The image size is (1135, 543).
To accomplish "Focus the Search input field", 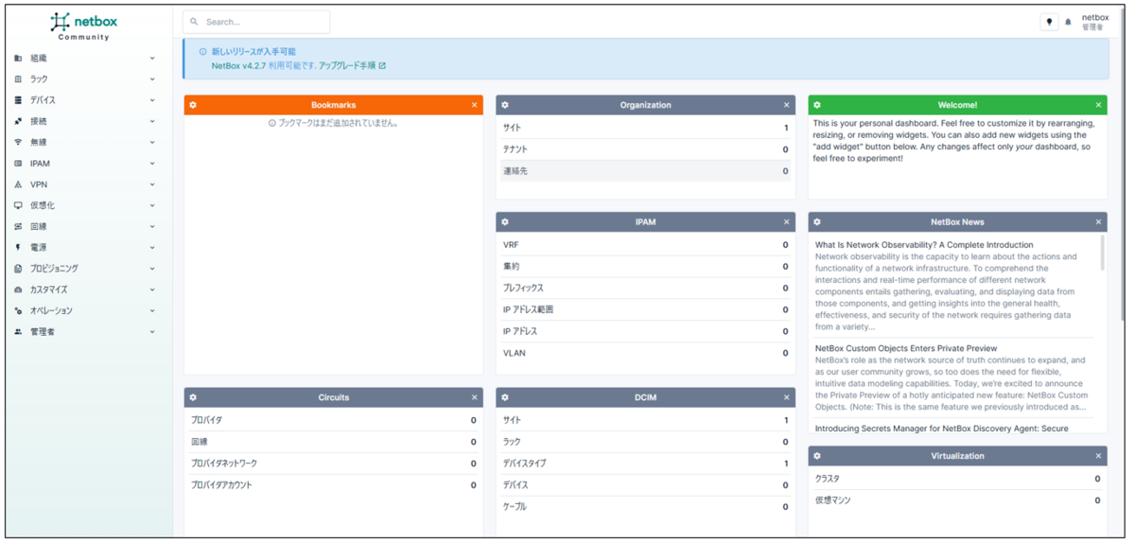I will click(x=256, y=22).
